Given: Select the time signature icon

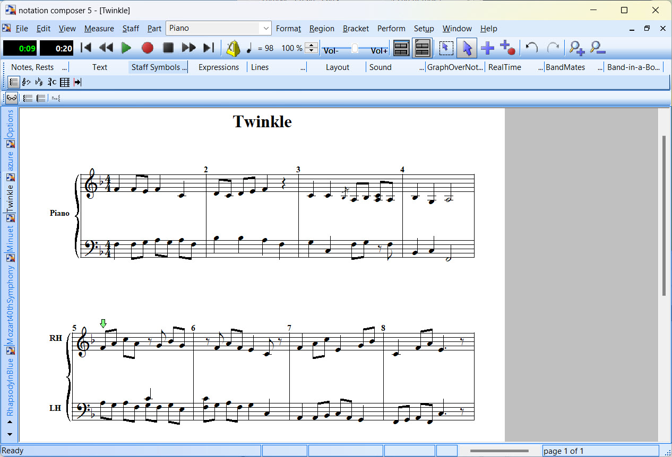Looking at the screenshot, I should 51,82.
